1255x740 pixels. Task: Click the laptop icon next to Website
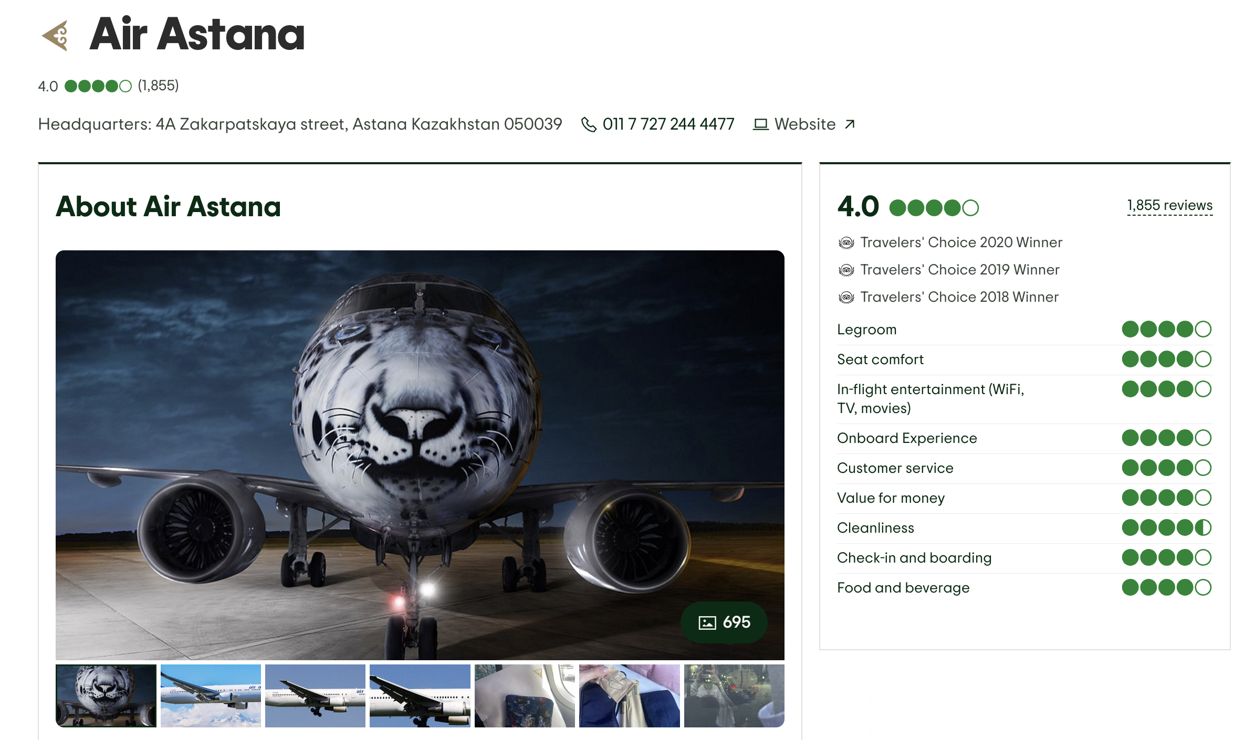point(760,124)
